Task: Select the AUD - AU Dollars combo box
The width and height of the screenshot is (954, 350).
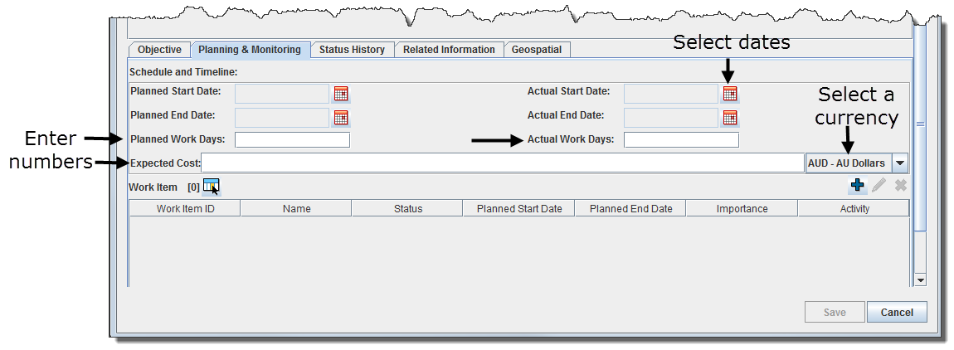Action: pos(846,163)
